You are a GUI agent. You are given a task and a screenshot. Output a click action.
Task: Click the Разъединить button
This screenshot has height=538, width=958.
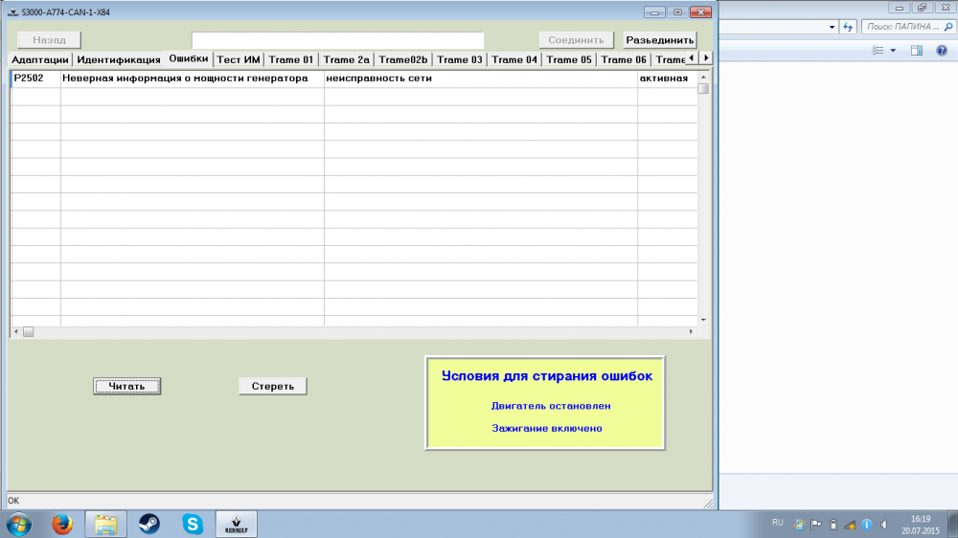coord(660,39)
